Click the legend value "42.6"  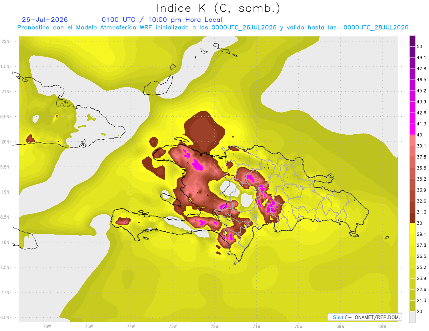click(421, 113)
